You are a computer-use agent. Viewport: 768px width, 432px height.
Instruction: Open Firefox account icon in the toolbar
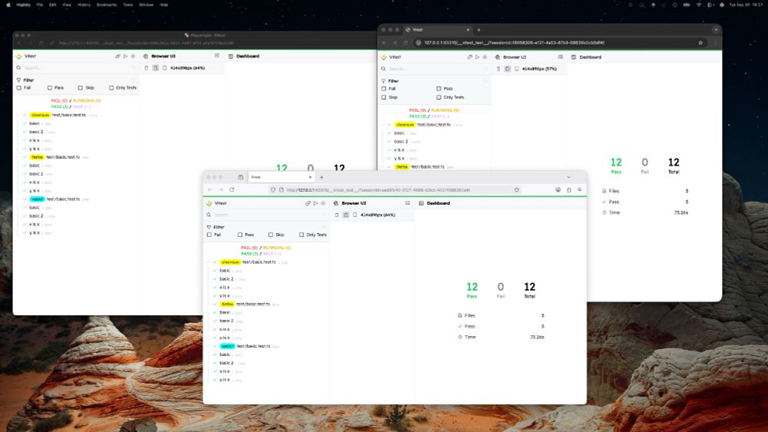pos(558,190)
